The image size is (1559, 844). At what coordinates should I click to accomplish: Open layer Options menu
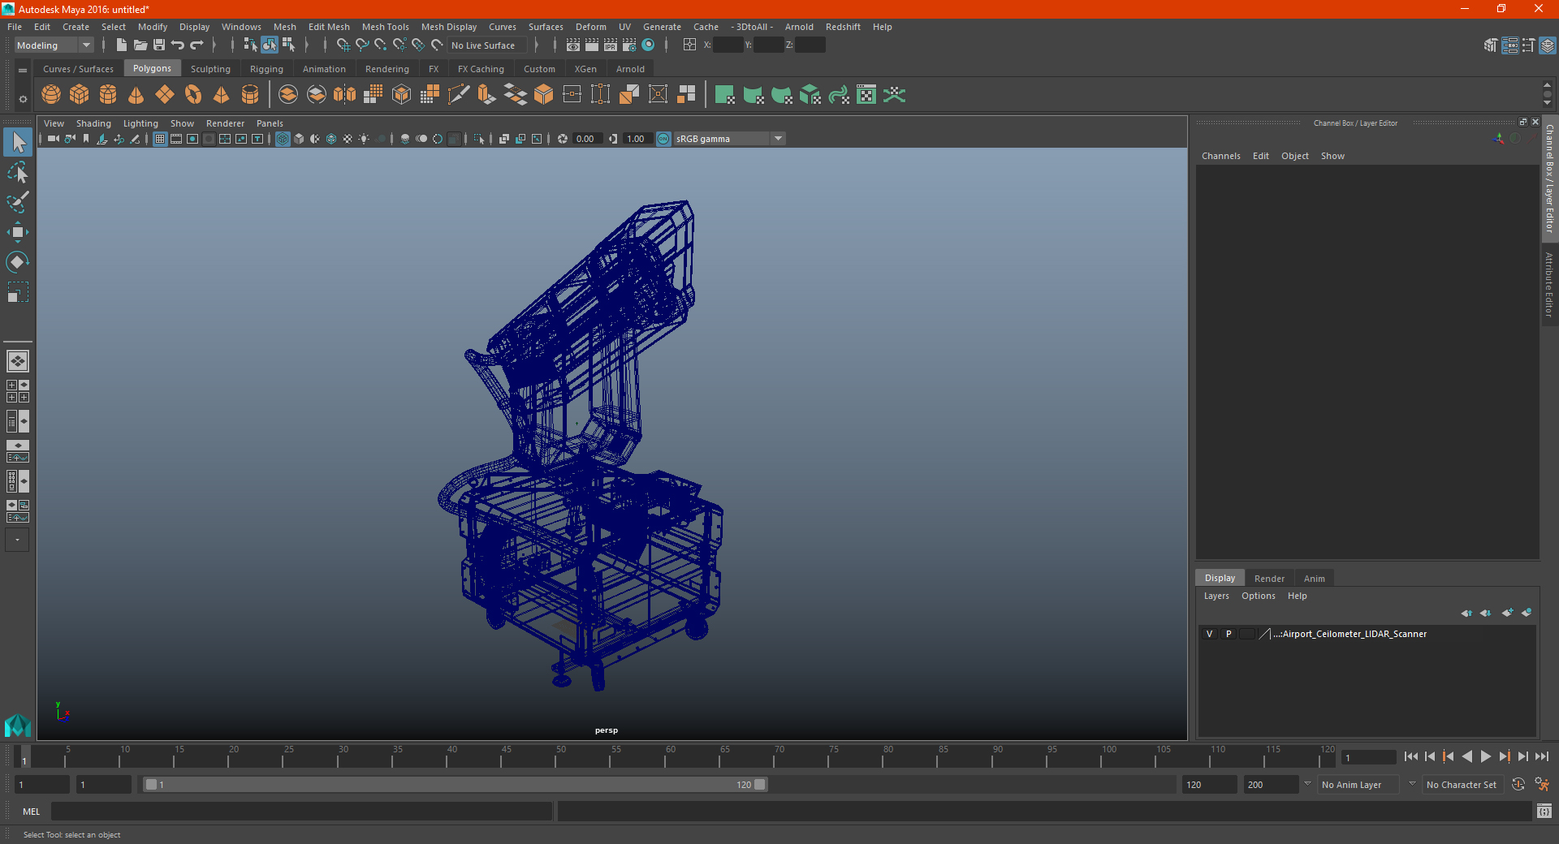1258,596
